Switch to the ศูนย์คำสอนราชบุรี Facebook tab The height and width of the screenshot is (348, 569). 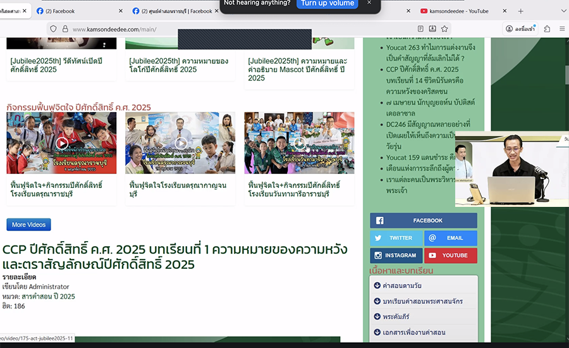click(171, 11)
